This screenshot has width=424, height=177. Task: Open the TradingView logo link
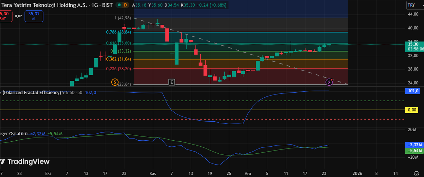24,161
